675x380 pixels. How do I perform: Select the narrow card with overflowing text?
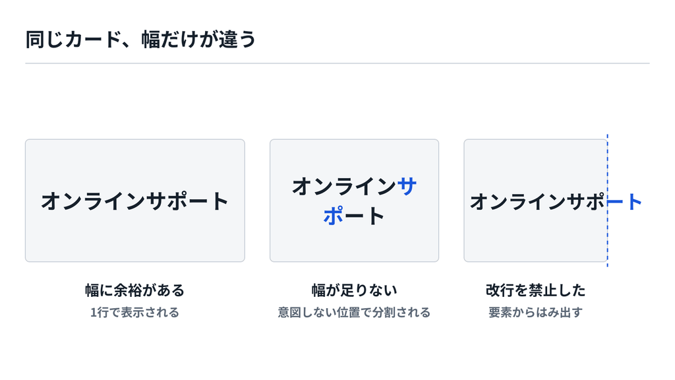pos(535,201)
